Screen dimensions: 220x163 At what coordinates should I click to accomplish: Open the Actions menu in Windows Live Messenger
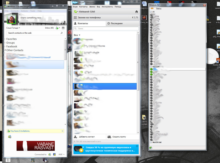click(25, 11)
